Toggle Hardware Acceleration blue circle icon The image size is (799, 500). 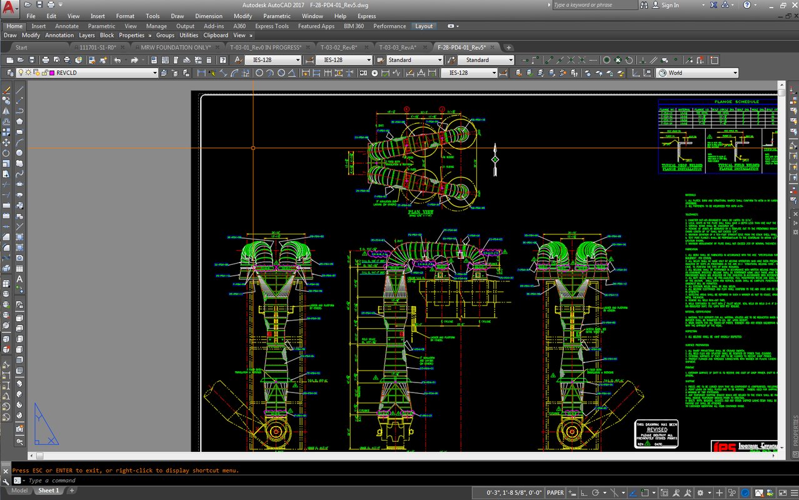point(745,492)
